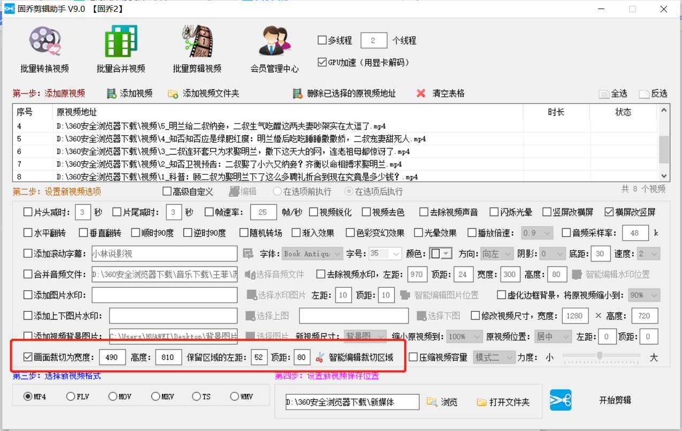Click the font picker icon before 字体
Image resolution: width=682 pixels, height=431 pixels.
(x=248, y=253)
